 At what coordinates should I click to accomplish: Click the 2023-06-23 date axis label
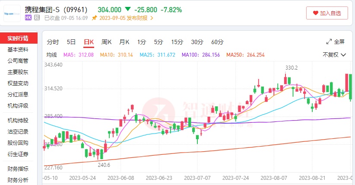[159, 178]
